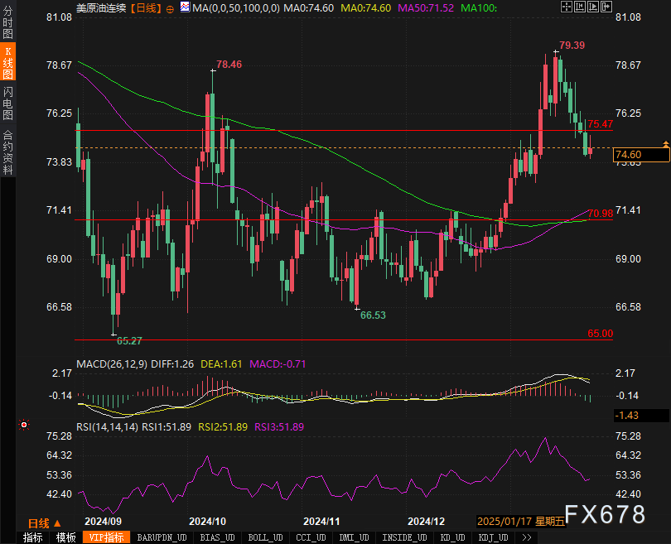Click the circled plus icon beside 日线 label
The width and height of the screenshot is (671, 544).
[170, 7]
